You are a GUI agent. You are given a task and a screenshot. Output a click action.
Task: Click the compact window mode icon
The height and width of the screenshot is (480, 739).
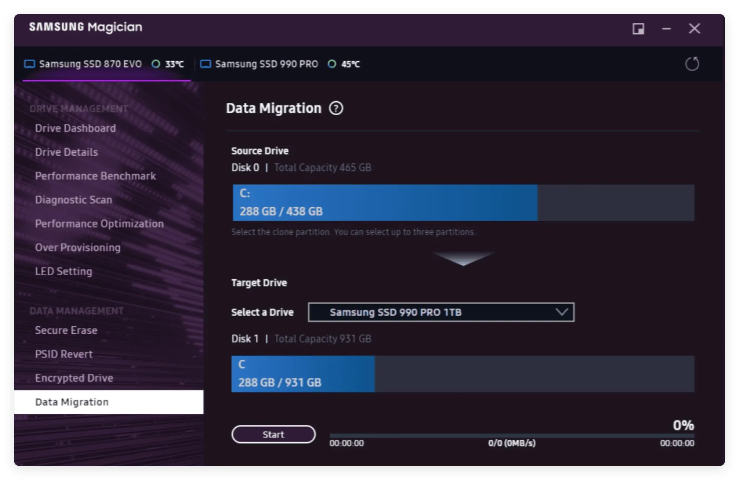pos(638,28)
